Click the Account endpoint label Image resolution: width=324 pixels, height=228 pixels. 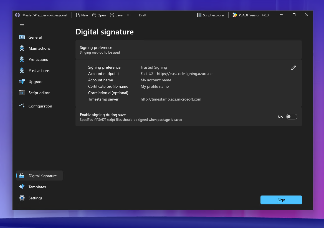[103, 74]
